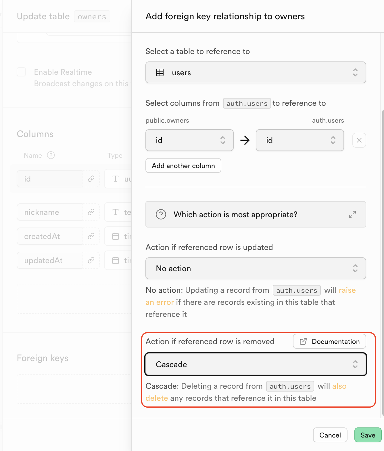Open the users reference table dropdown
The width and height of the screenshot is (384, 451).
point(256,72)
